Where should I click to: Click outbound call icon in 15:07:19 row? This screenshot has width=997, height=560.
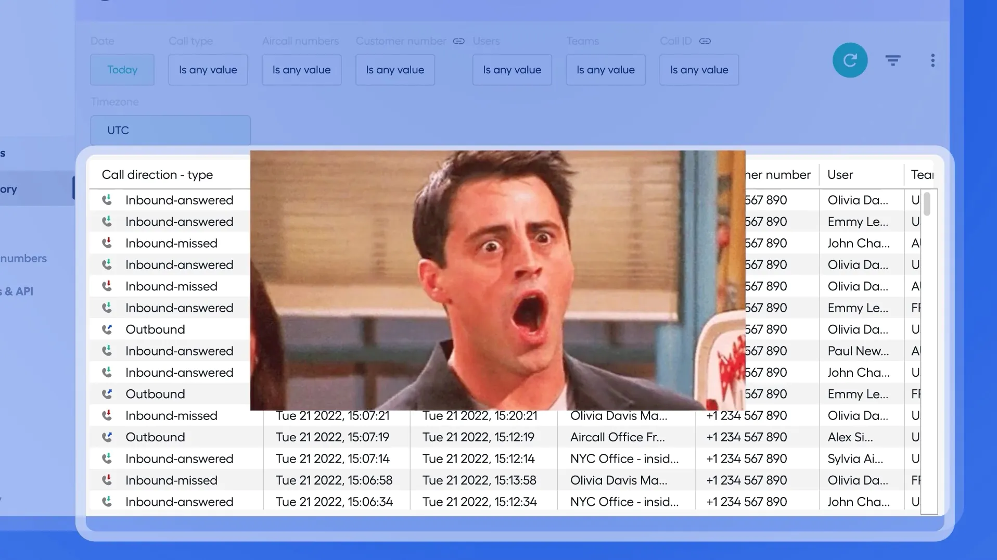click(107, 437)
